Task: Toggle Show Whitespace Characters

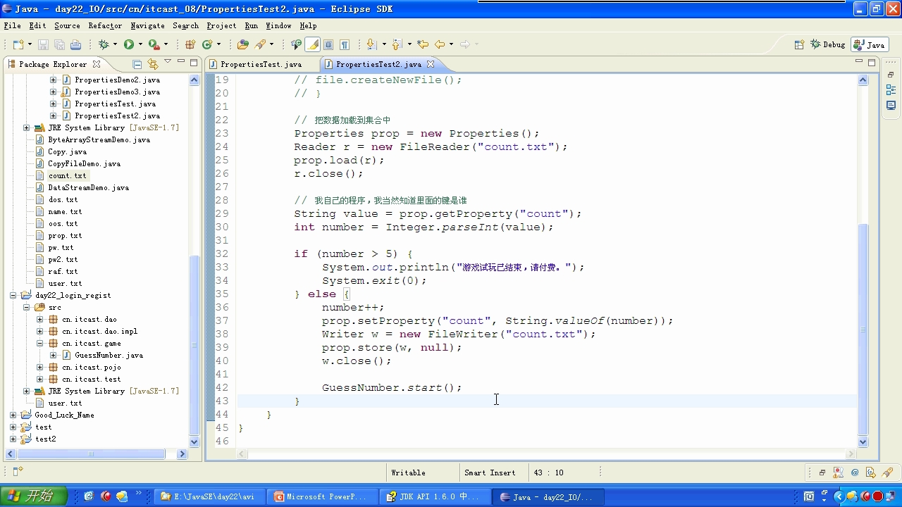Action: [345, 44]
